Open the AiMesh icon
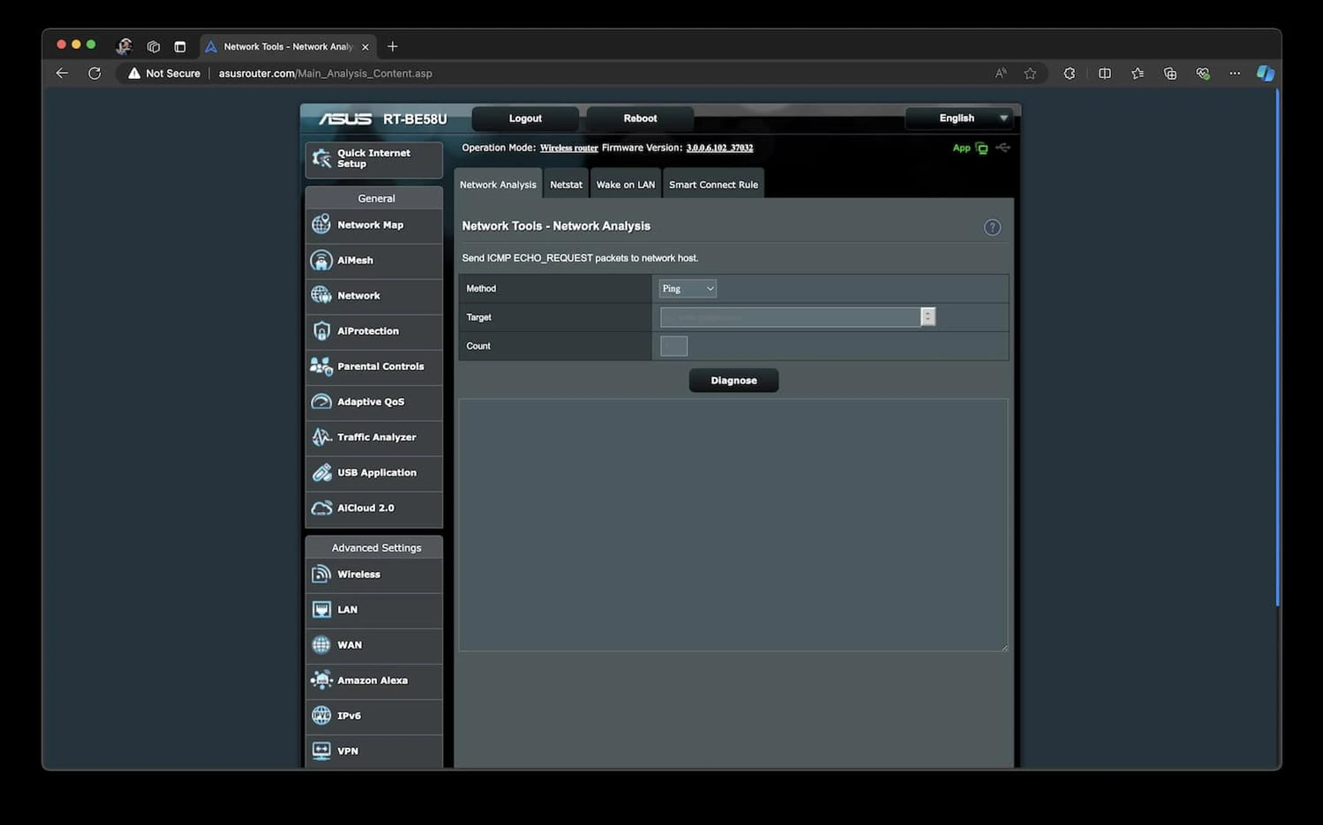The width and height of the screenshot is (1323, 825). 321,260
